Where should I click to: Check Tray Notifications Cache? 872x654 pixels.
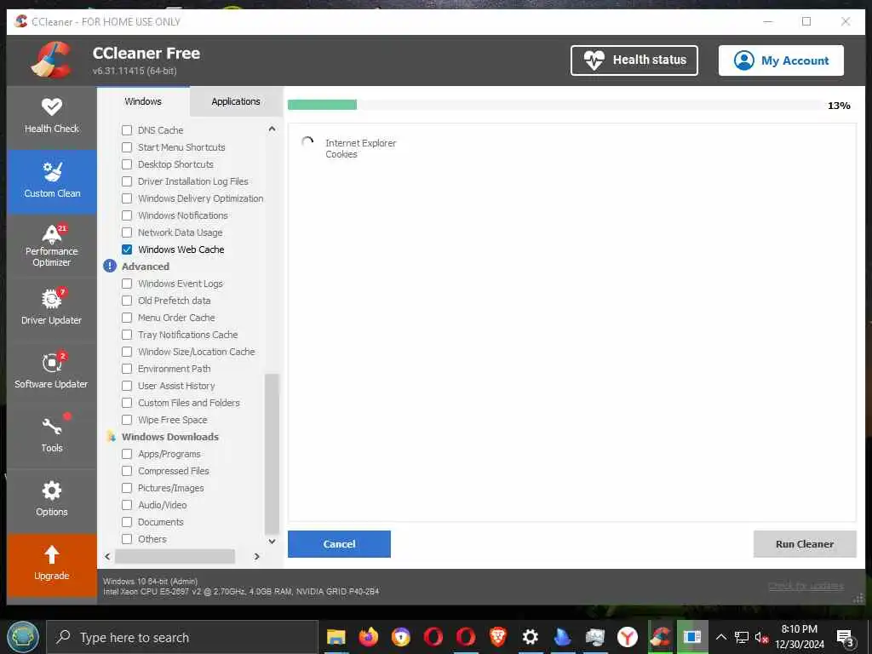pyautogui.click(x=127, y=335)
